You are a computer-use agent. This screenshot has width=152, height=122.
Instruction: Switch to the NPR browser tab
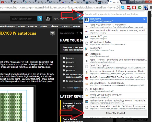(66, 2)
